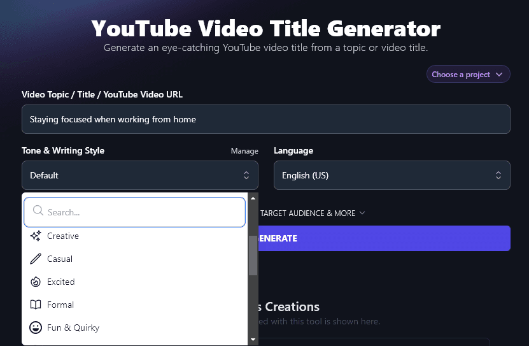Focus the Search field in tone list
Viewport: 529px width, 346px height.
[134, 212]
